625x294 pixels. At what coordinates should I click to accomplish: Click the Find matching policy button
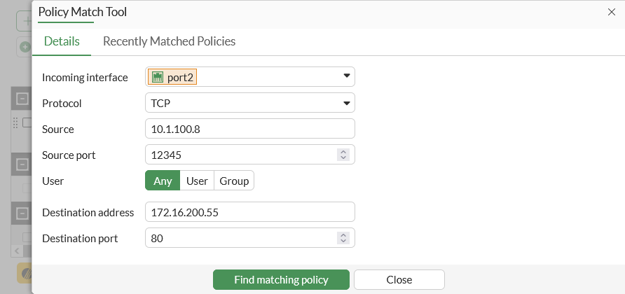point(281,280)
